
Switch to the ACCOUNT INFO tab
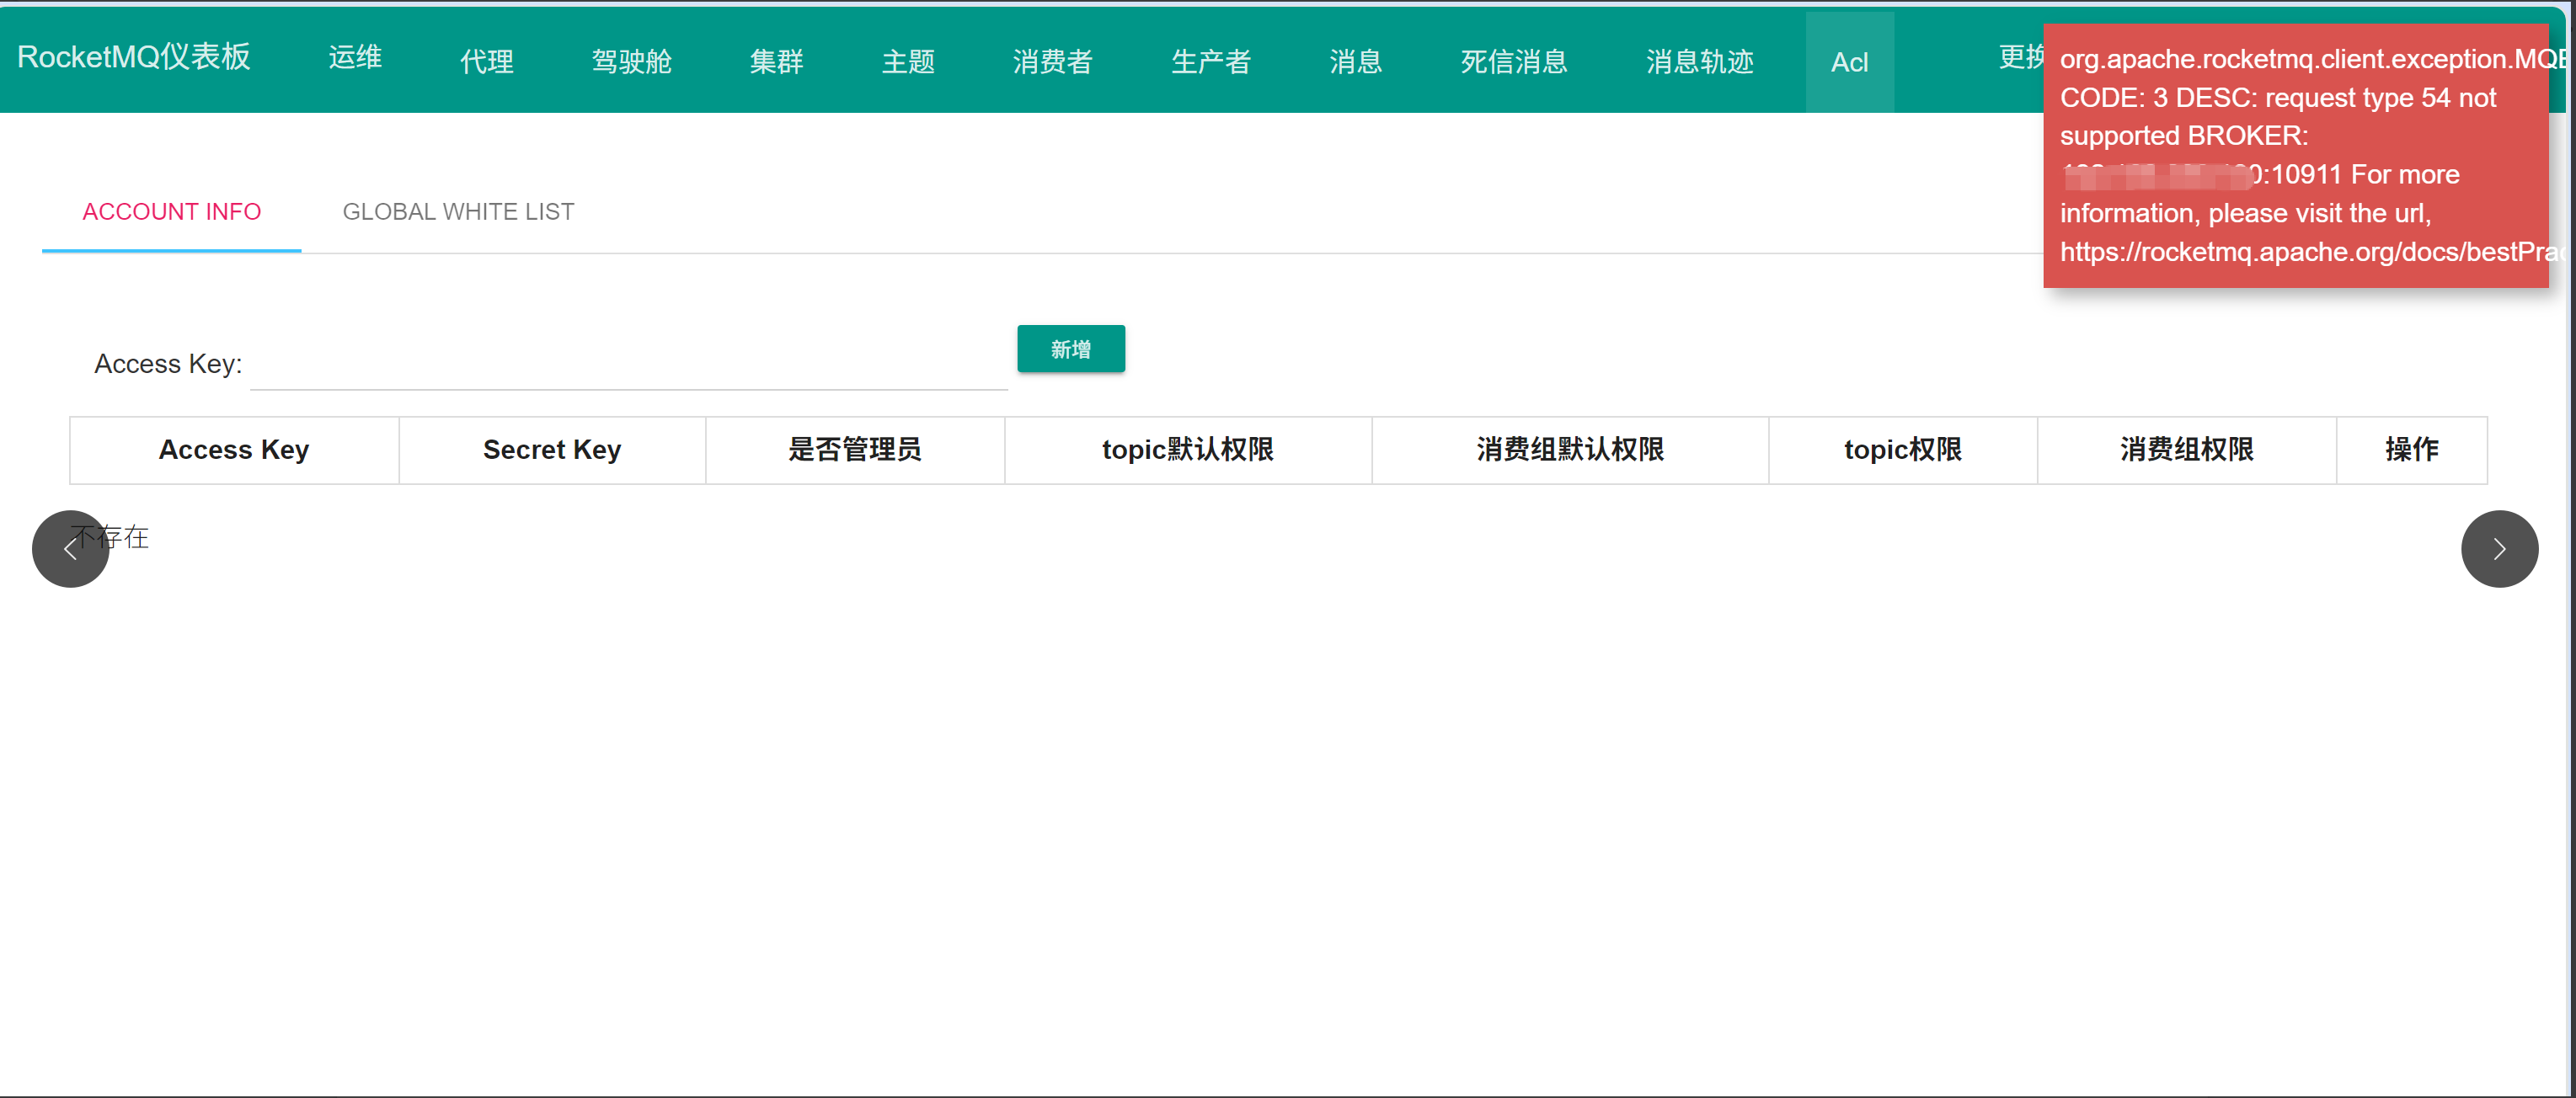coord(171,211)
